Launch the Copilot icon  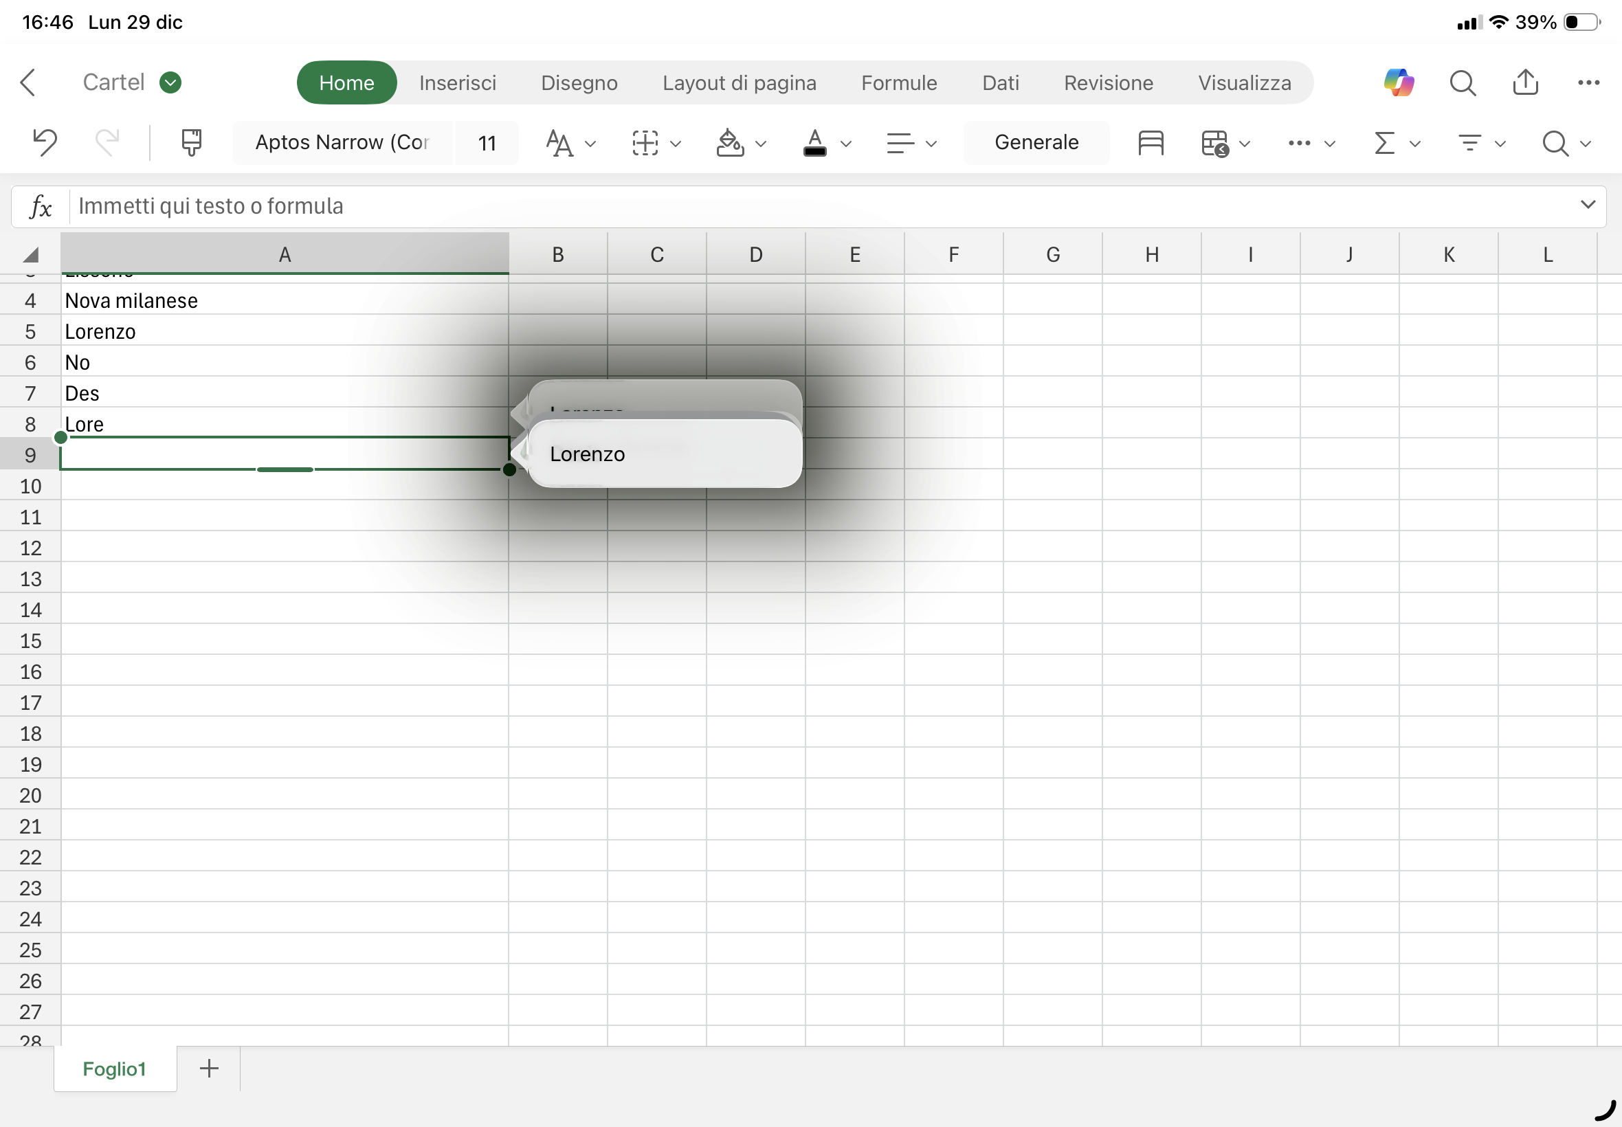point(1399,82)
